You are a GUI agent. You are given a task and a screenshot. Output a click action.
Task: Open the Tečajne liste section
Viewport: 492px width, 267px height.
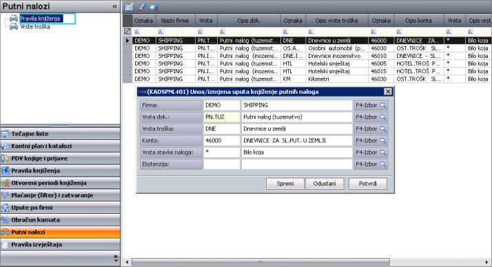pos(60,134)
